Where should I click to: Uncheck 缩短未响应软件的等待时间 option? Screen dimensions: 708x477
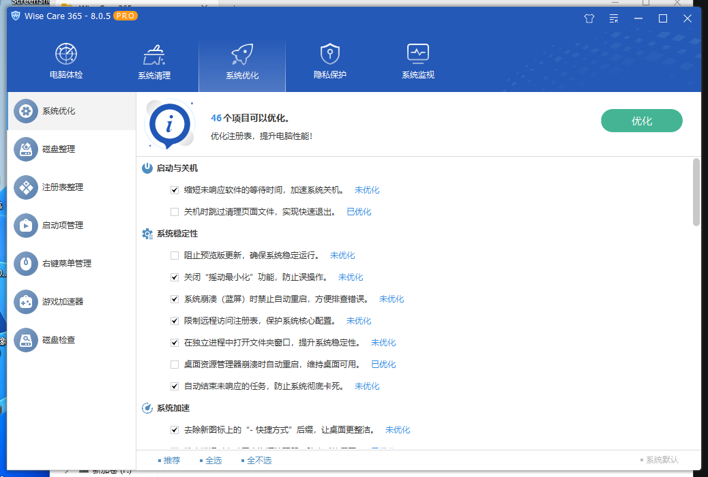(175, 190)
